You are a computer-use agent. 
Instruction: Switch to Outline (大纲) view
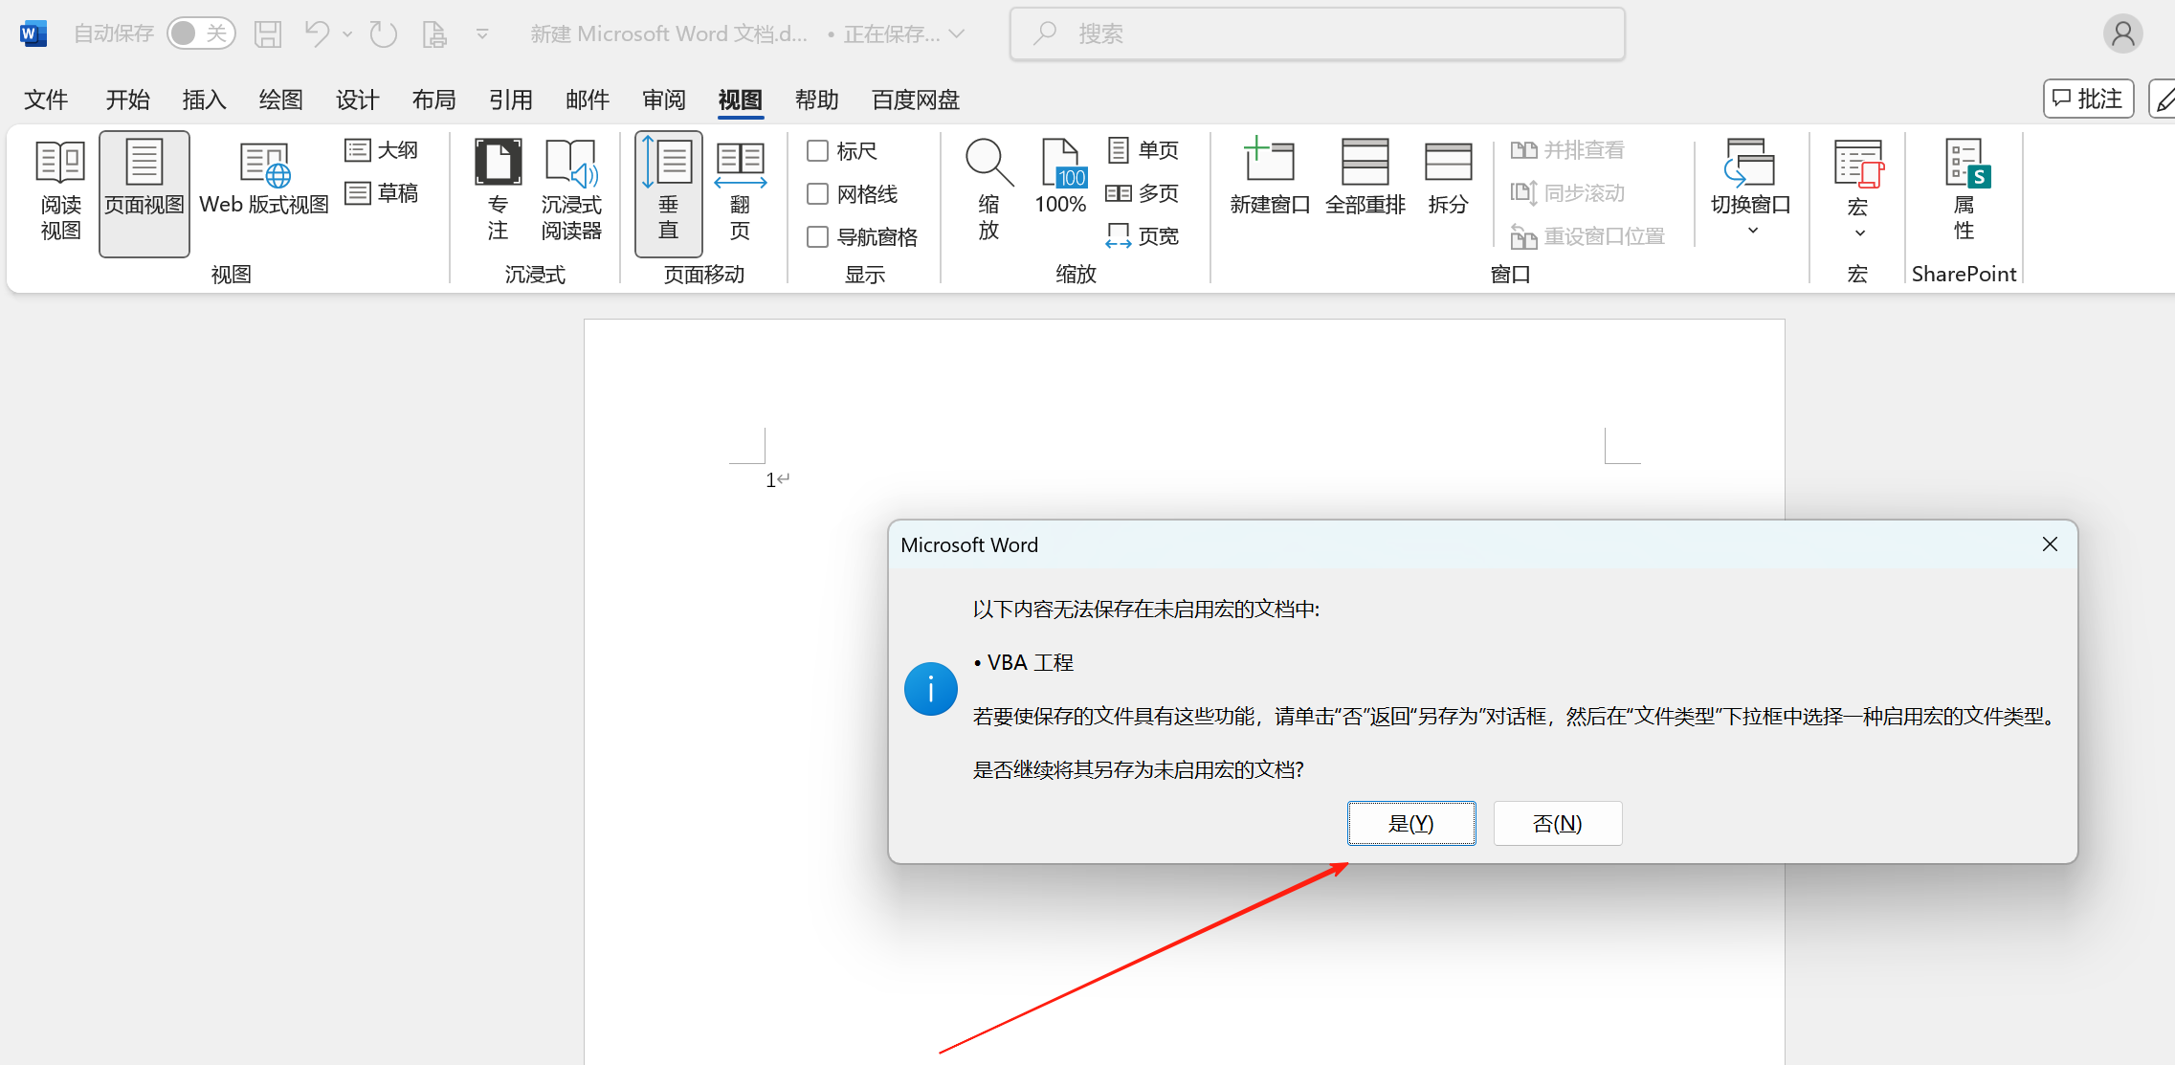point(382,150)
